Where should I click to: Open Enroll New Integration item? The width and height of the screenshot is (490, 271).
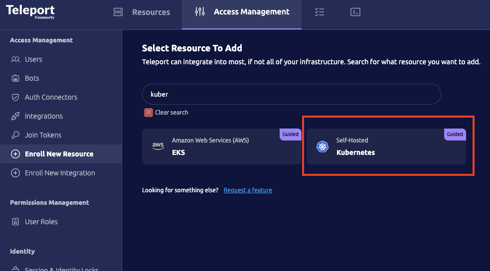(61, 173)
